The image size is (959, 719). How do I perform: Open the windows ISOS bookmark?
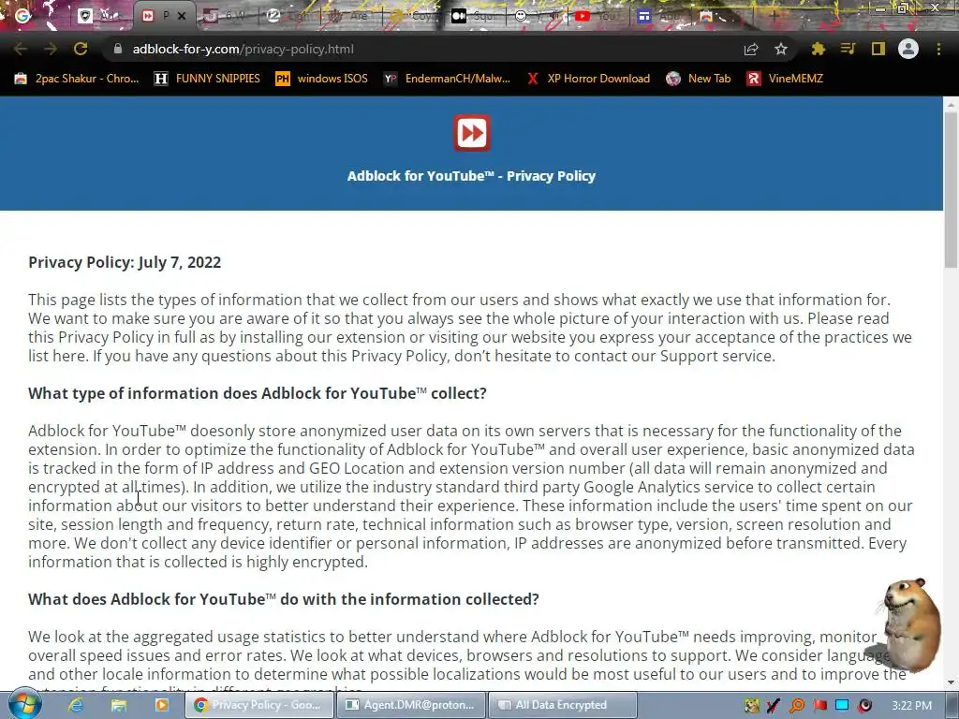[x=322, y=79]
